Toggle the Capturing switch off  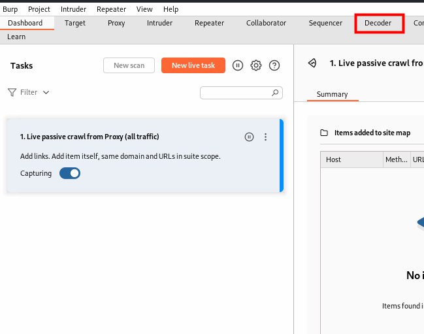(x=70, y=173)
